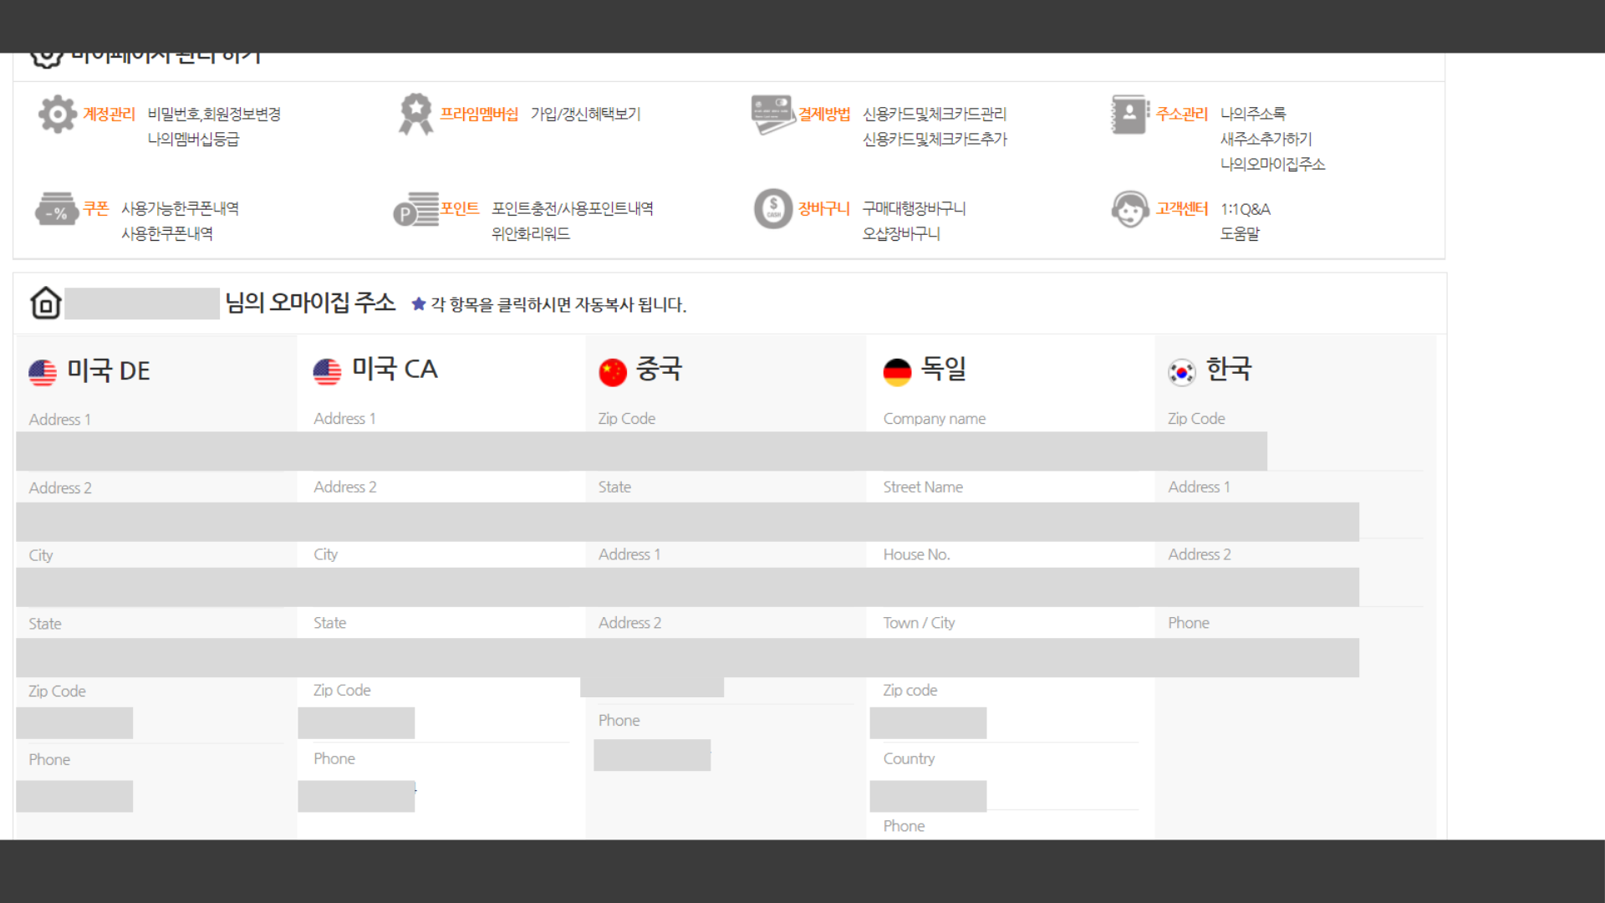Copy the 미국 DE Zip Code value
The height and width of the screenshot is (903, 1605).
point(74,723)
